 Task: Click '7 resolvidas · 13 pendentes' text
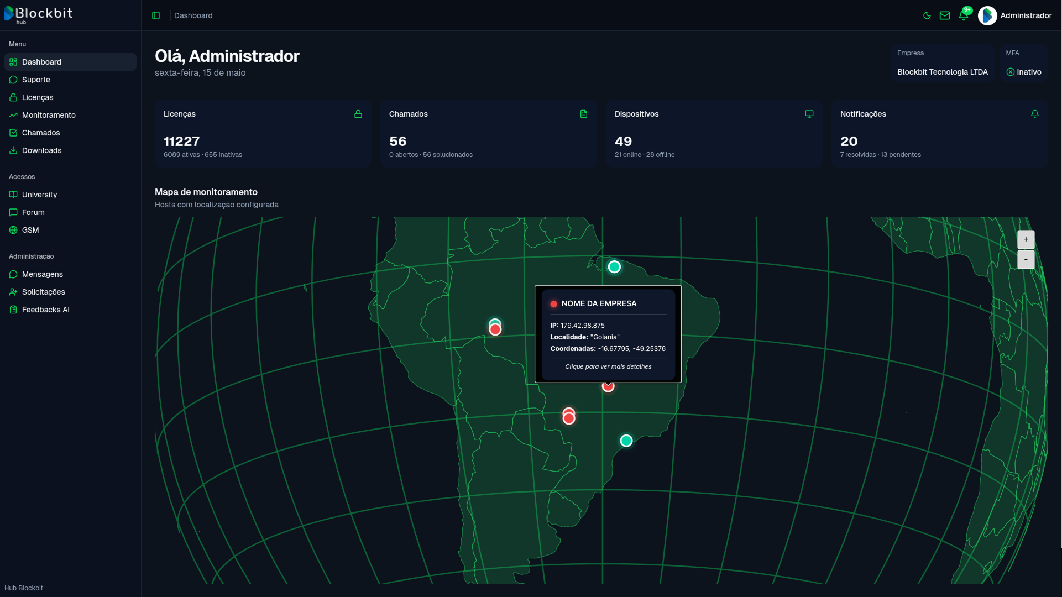coord(881,155)
